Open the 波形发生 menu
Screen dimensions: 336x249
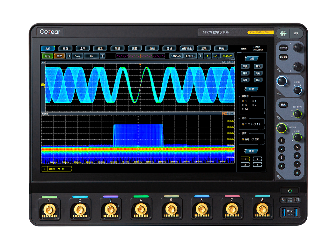point(186,49)
